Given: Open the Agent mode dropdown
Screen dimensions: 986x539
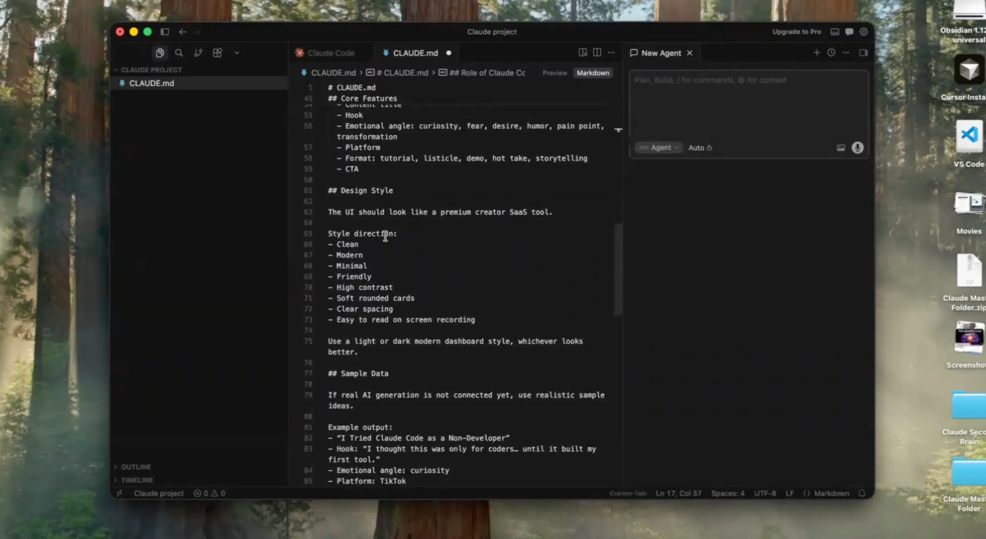Looking at the screenshot, I should [x=659, y=148].
